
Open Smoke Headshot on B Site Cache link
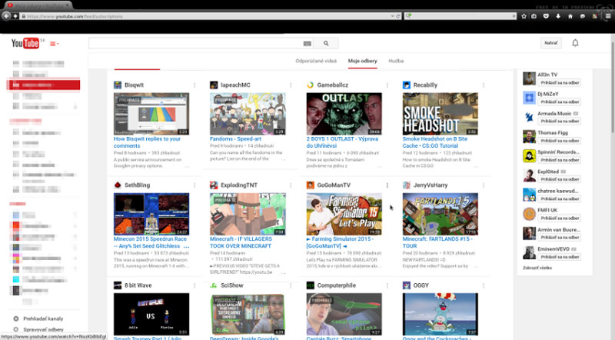(434, 142)
